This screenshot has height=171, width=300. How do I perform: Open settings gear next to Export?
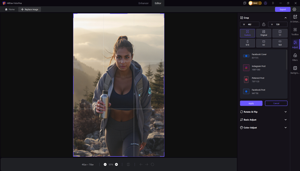click(294, 9)
